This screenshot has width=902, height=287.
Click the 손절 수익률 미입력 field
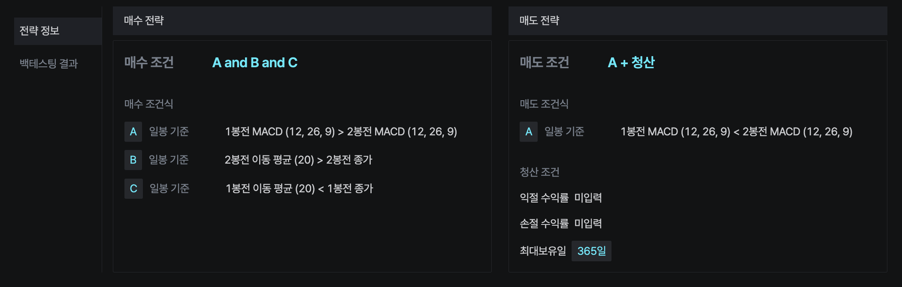click(588, 224)
